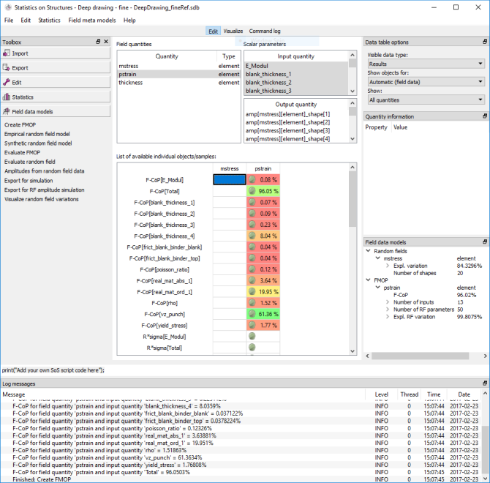490x483 pixels.
Task: Open the Show All quantities dropdown
Action: point(426,100)
